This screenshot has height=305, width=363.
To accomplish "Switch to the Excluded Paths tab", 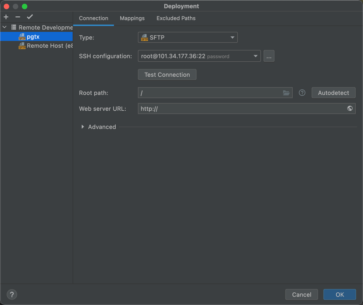I will point(176,18).
